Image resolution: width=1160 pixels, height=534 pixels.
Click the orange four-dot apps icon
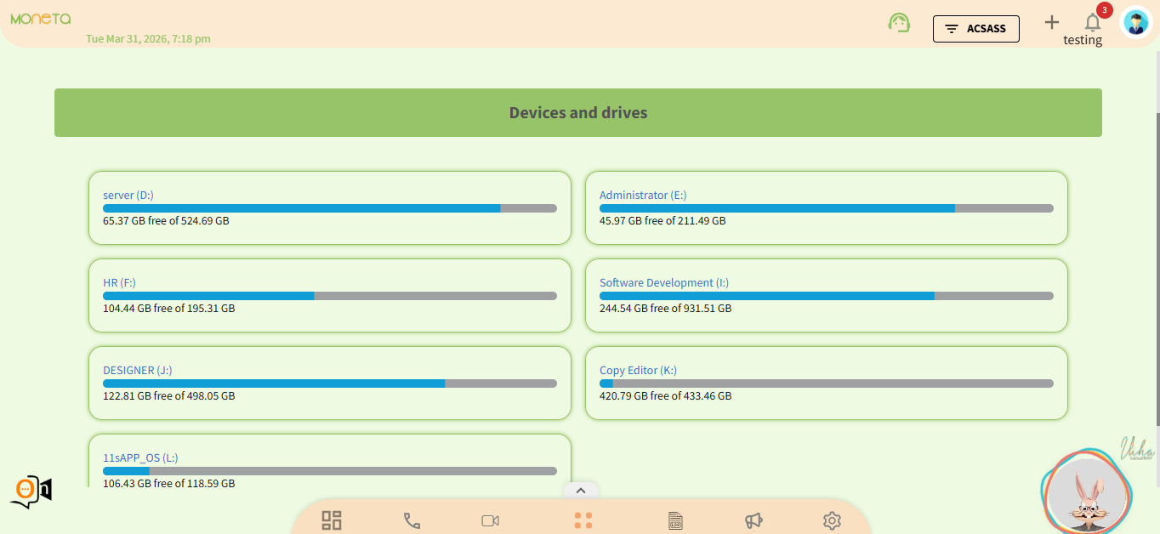(x=583, y=520)
